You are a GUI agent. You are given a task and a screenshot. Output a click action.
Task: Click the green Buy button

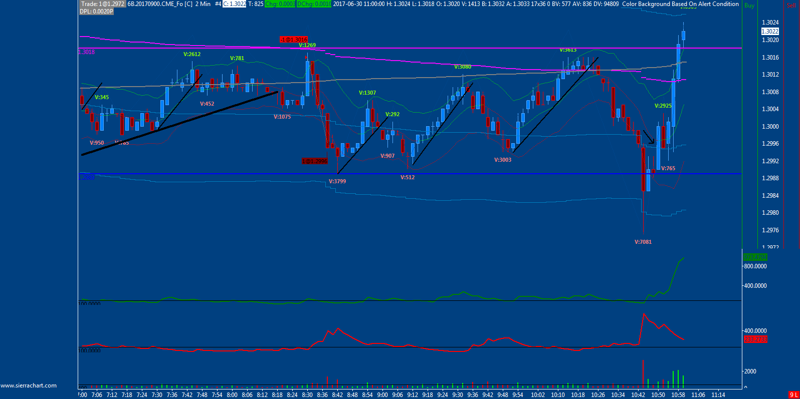749,6
